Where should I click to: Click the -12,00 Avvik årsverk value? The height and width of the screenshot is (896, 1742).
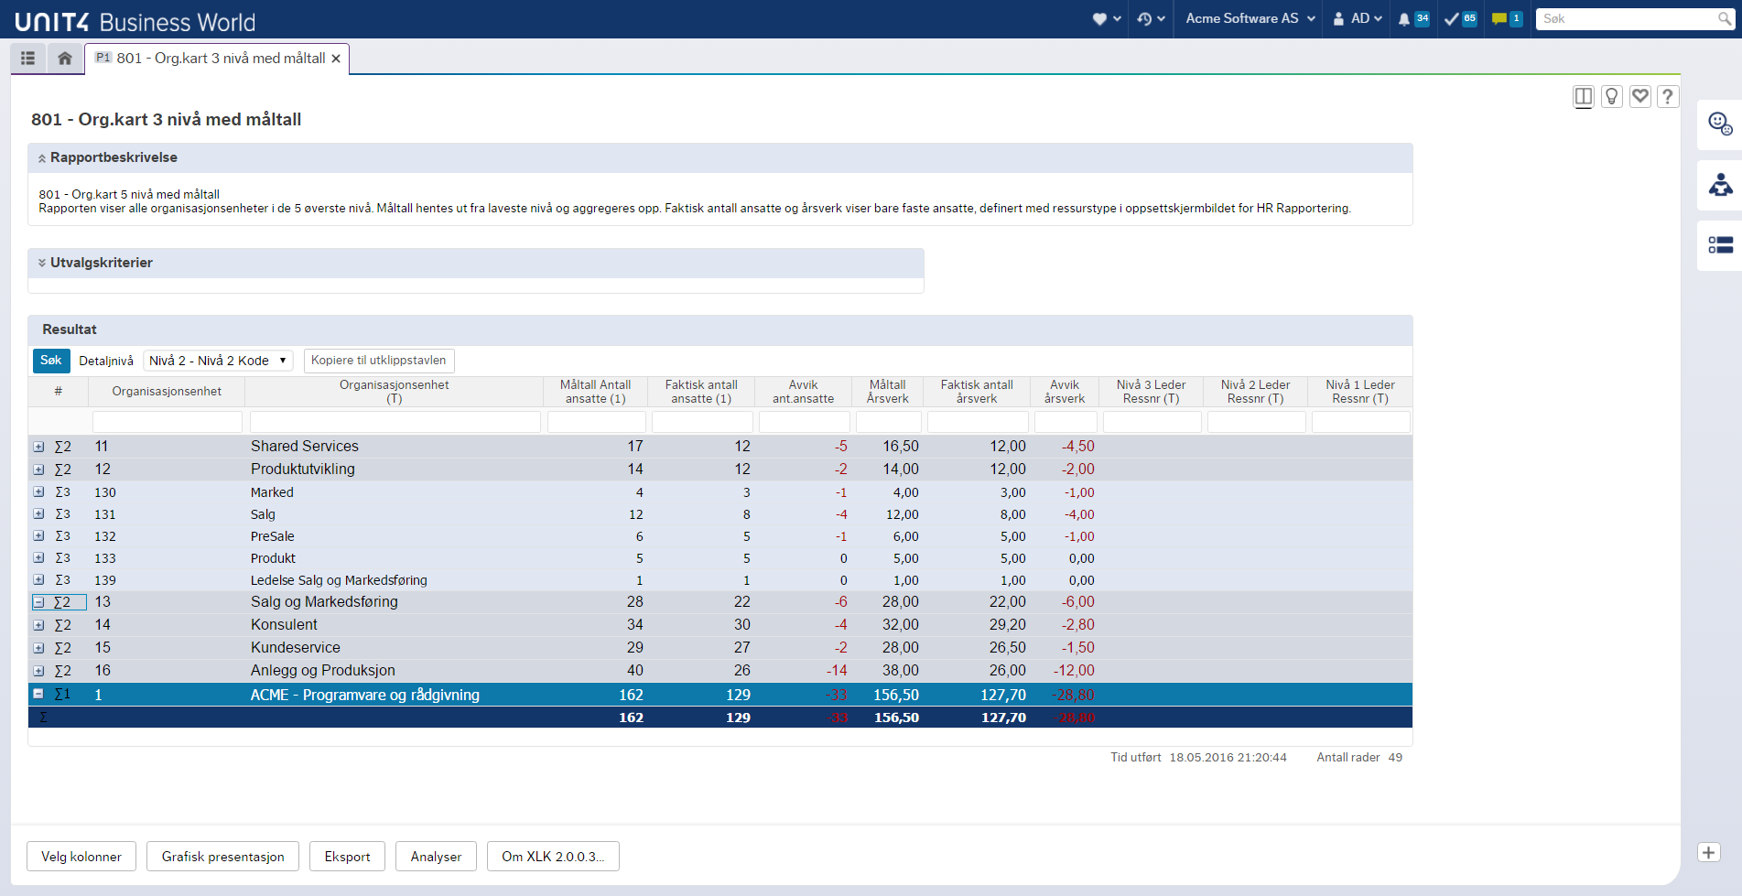pyautogui.click(x=1074, y=671)
